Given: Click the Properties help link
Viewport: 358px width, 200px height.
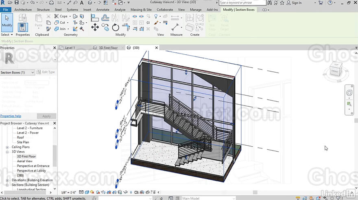Looking at the screenshot, I should (x=11, y=116).
